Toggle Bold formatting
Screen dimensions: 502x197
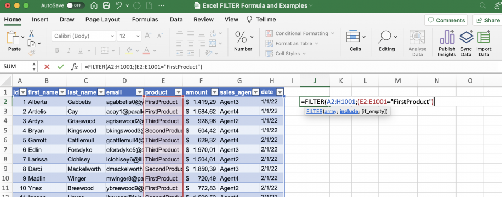coord(57,50)
